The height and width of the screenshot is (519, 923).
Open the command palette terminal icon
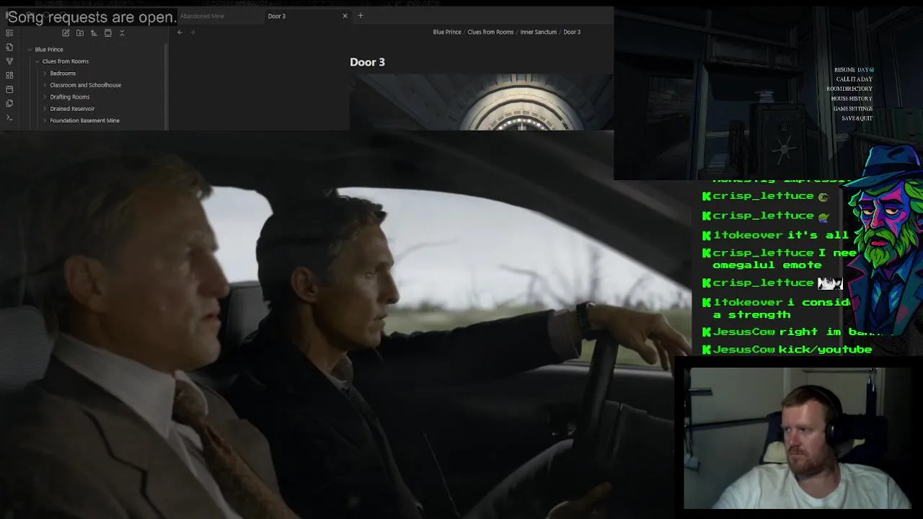pyautogui.click(x=9, y=117)
